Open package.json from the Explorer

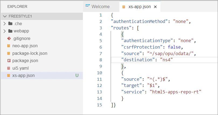[25, 61]
